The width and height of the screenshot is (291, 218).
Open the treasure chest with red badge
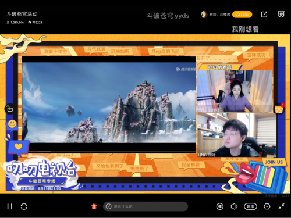pyautogui.click(x=279, y=109)
